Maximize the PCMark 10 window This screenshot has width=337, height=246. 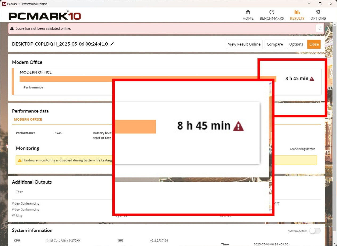pos(320,4)
